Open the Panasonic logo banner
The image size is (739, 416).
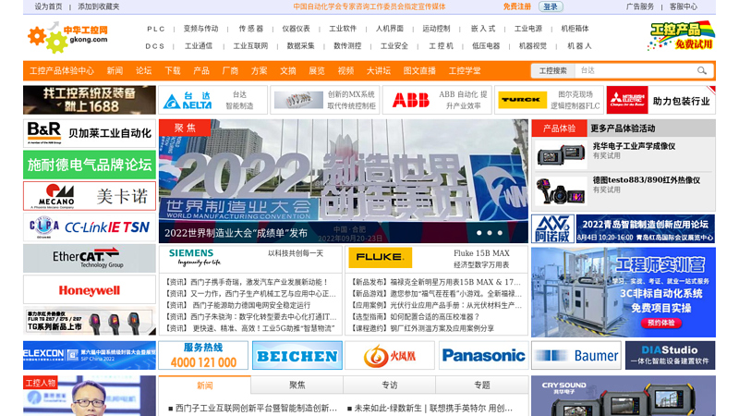click(x=483, y=356)
